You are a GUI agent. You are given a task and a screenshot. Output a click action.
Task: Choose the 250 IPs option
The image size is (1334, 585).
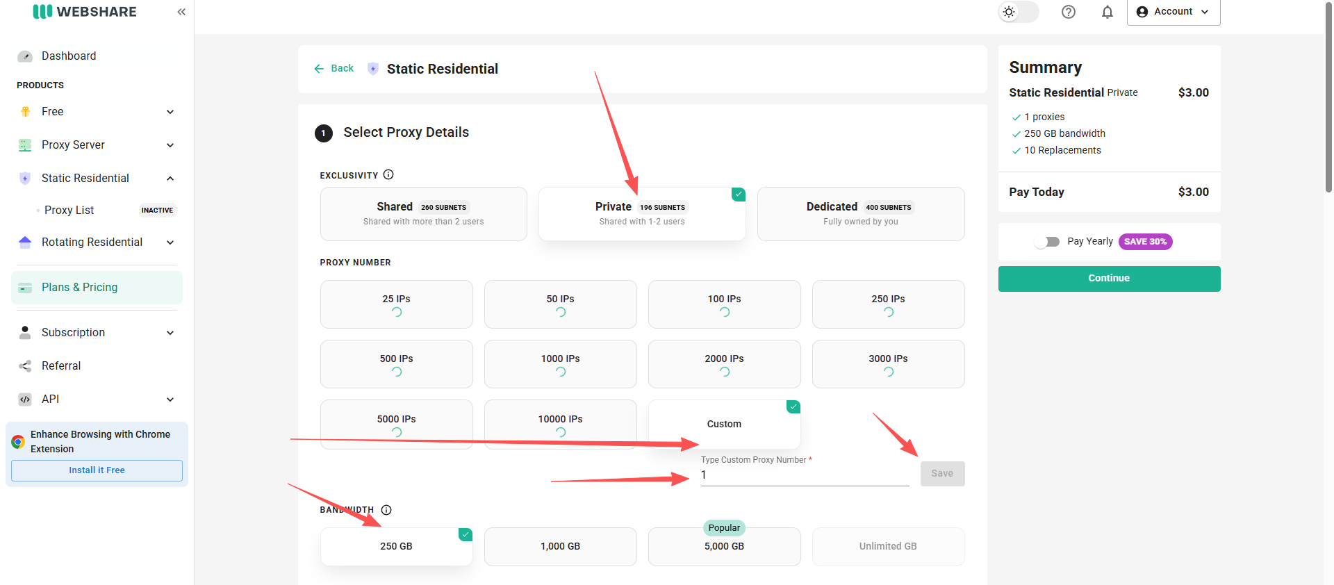pyautogui.click(x=889, y=304)
